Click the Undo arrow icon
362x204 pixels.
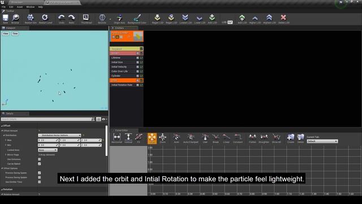click(62, 18)
